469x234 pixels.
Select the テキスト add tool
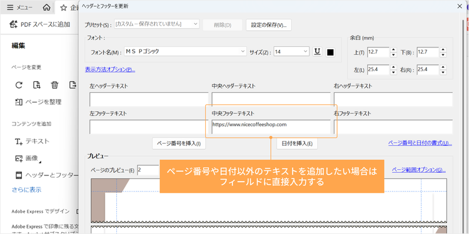point(33,142)
